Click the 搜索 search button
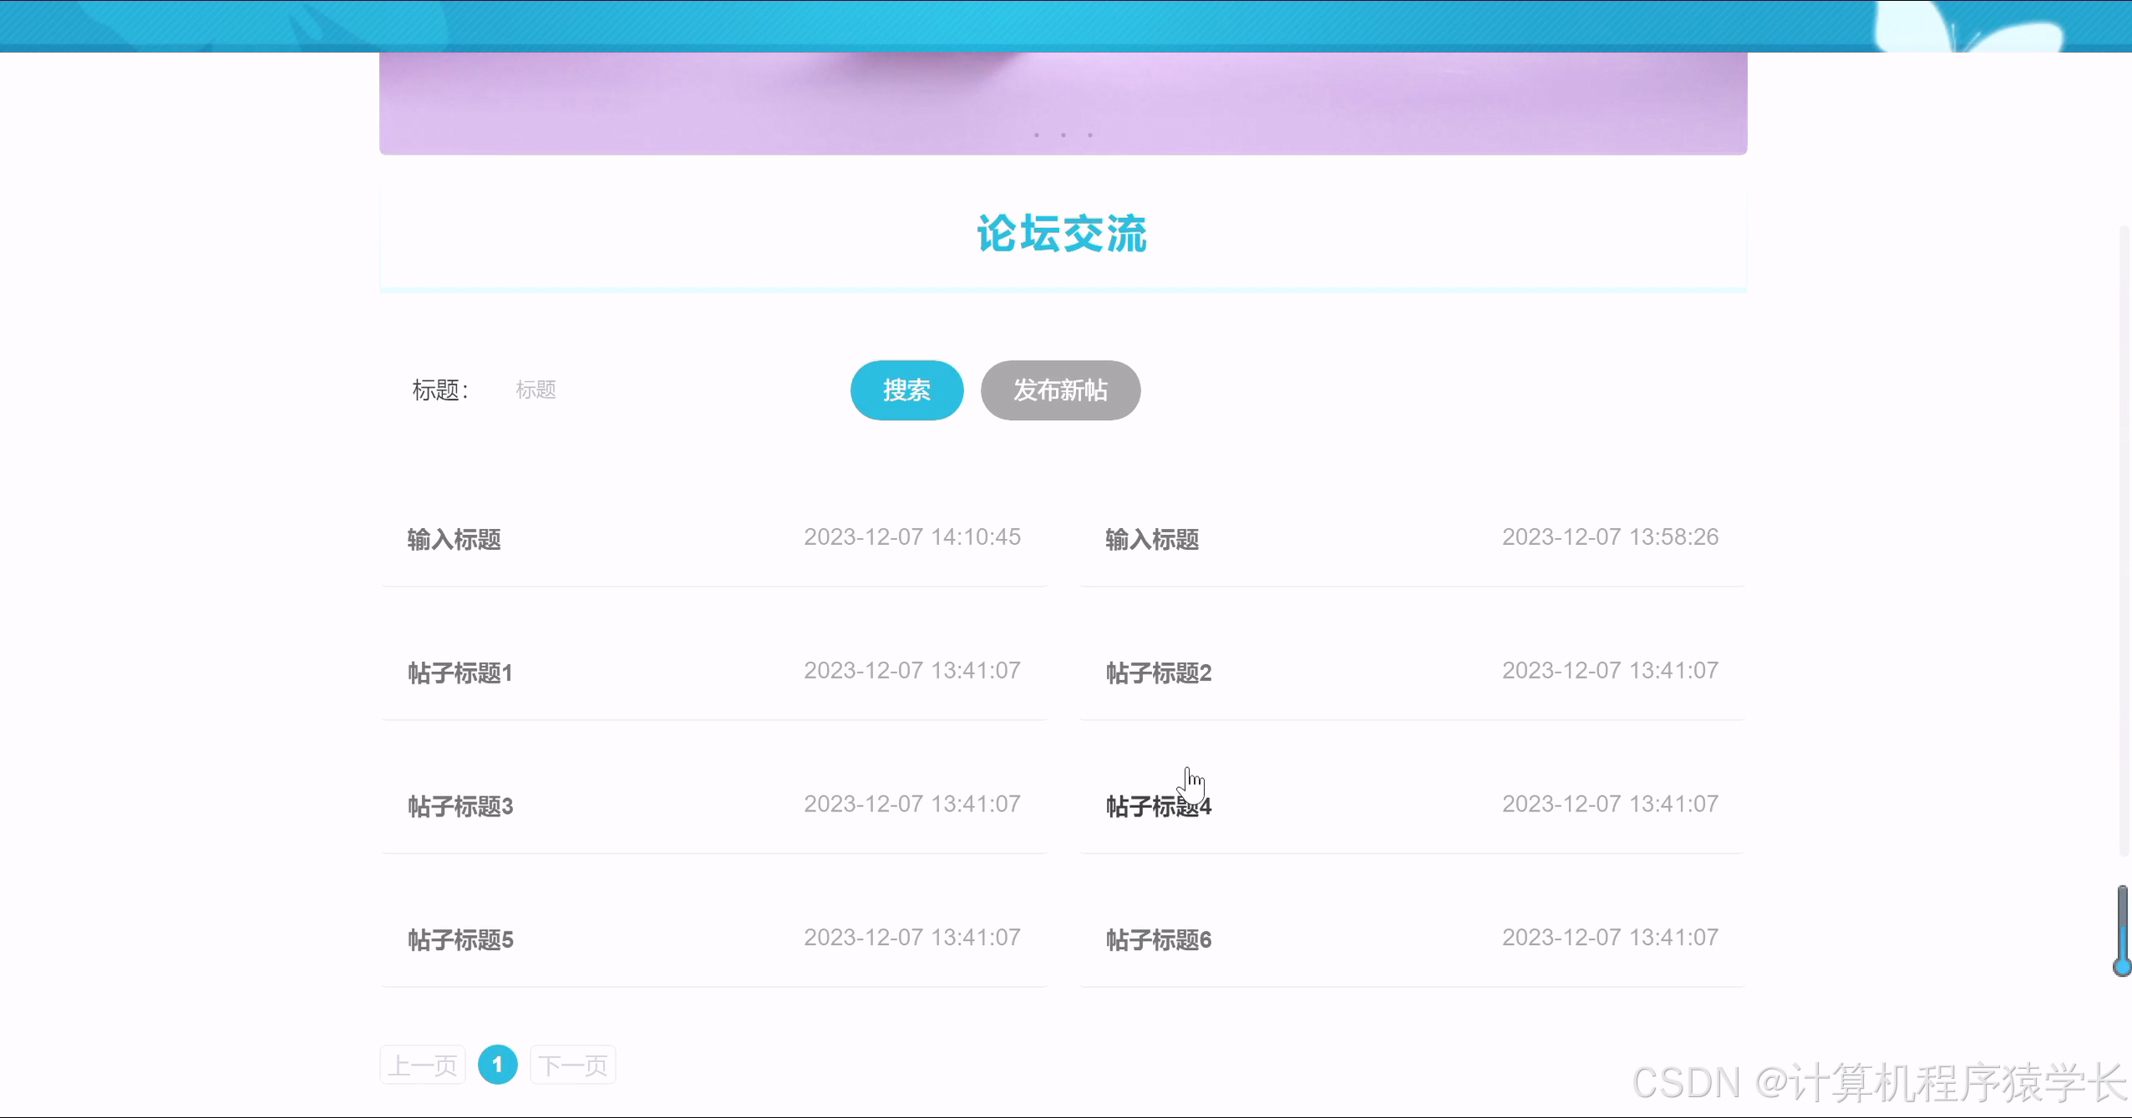The height and width of the screenshot is (1118, 2132). 906,390
